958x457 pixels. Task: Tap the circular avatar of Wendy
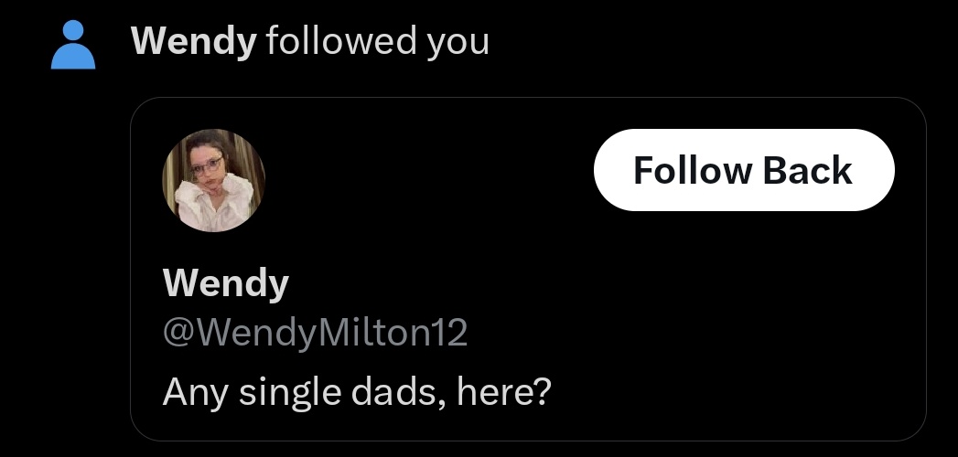click(213, 180)
